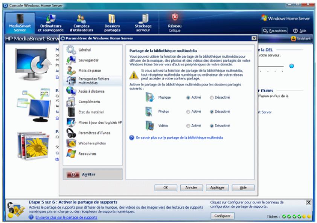
Task: Switch to Ordinateurs et sauvegarde tab
Action: pos(50,23)
